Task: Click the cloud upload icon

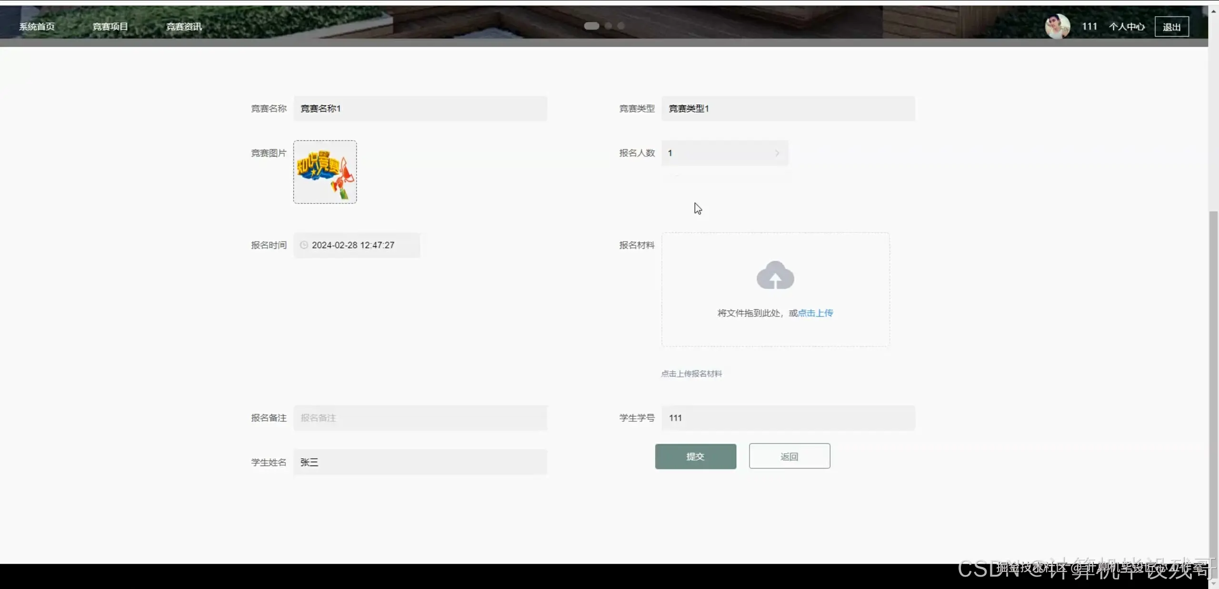Action: (775, 275)
